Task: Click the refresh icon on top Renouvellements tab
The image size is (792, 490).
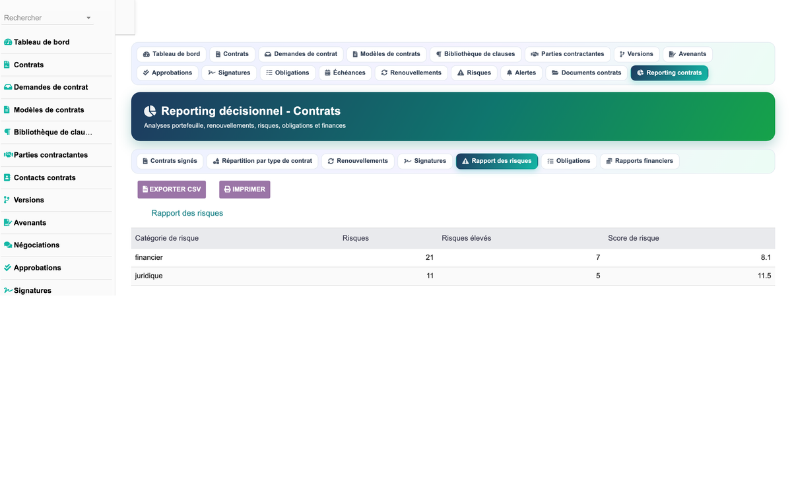Action: 384,73
